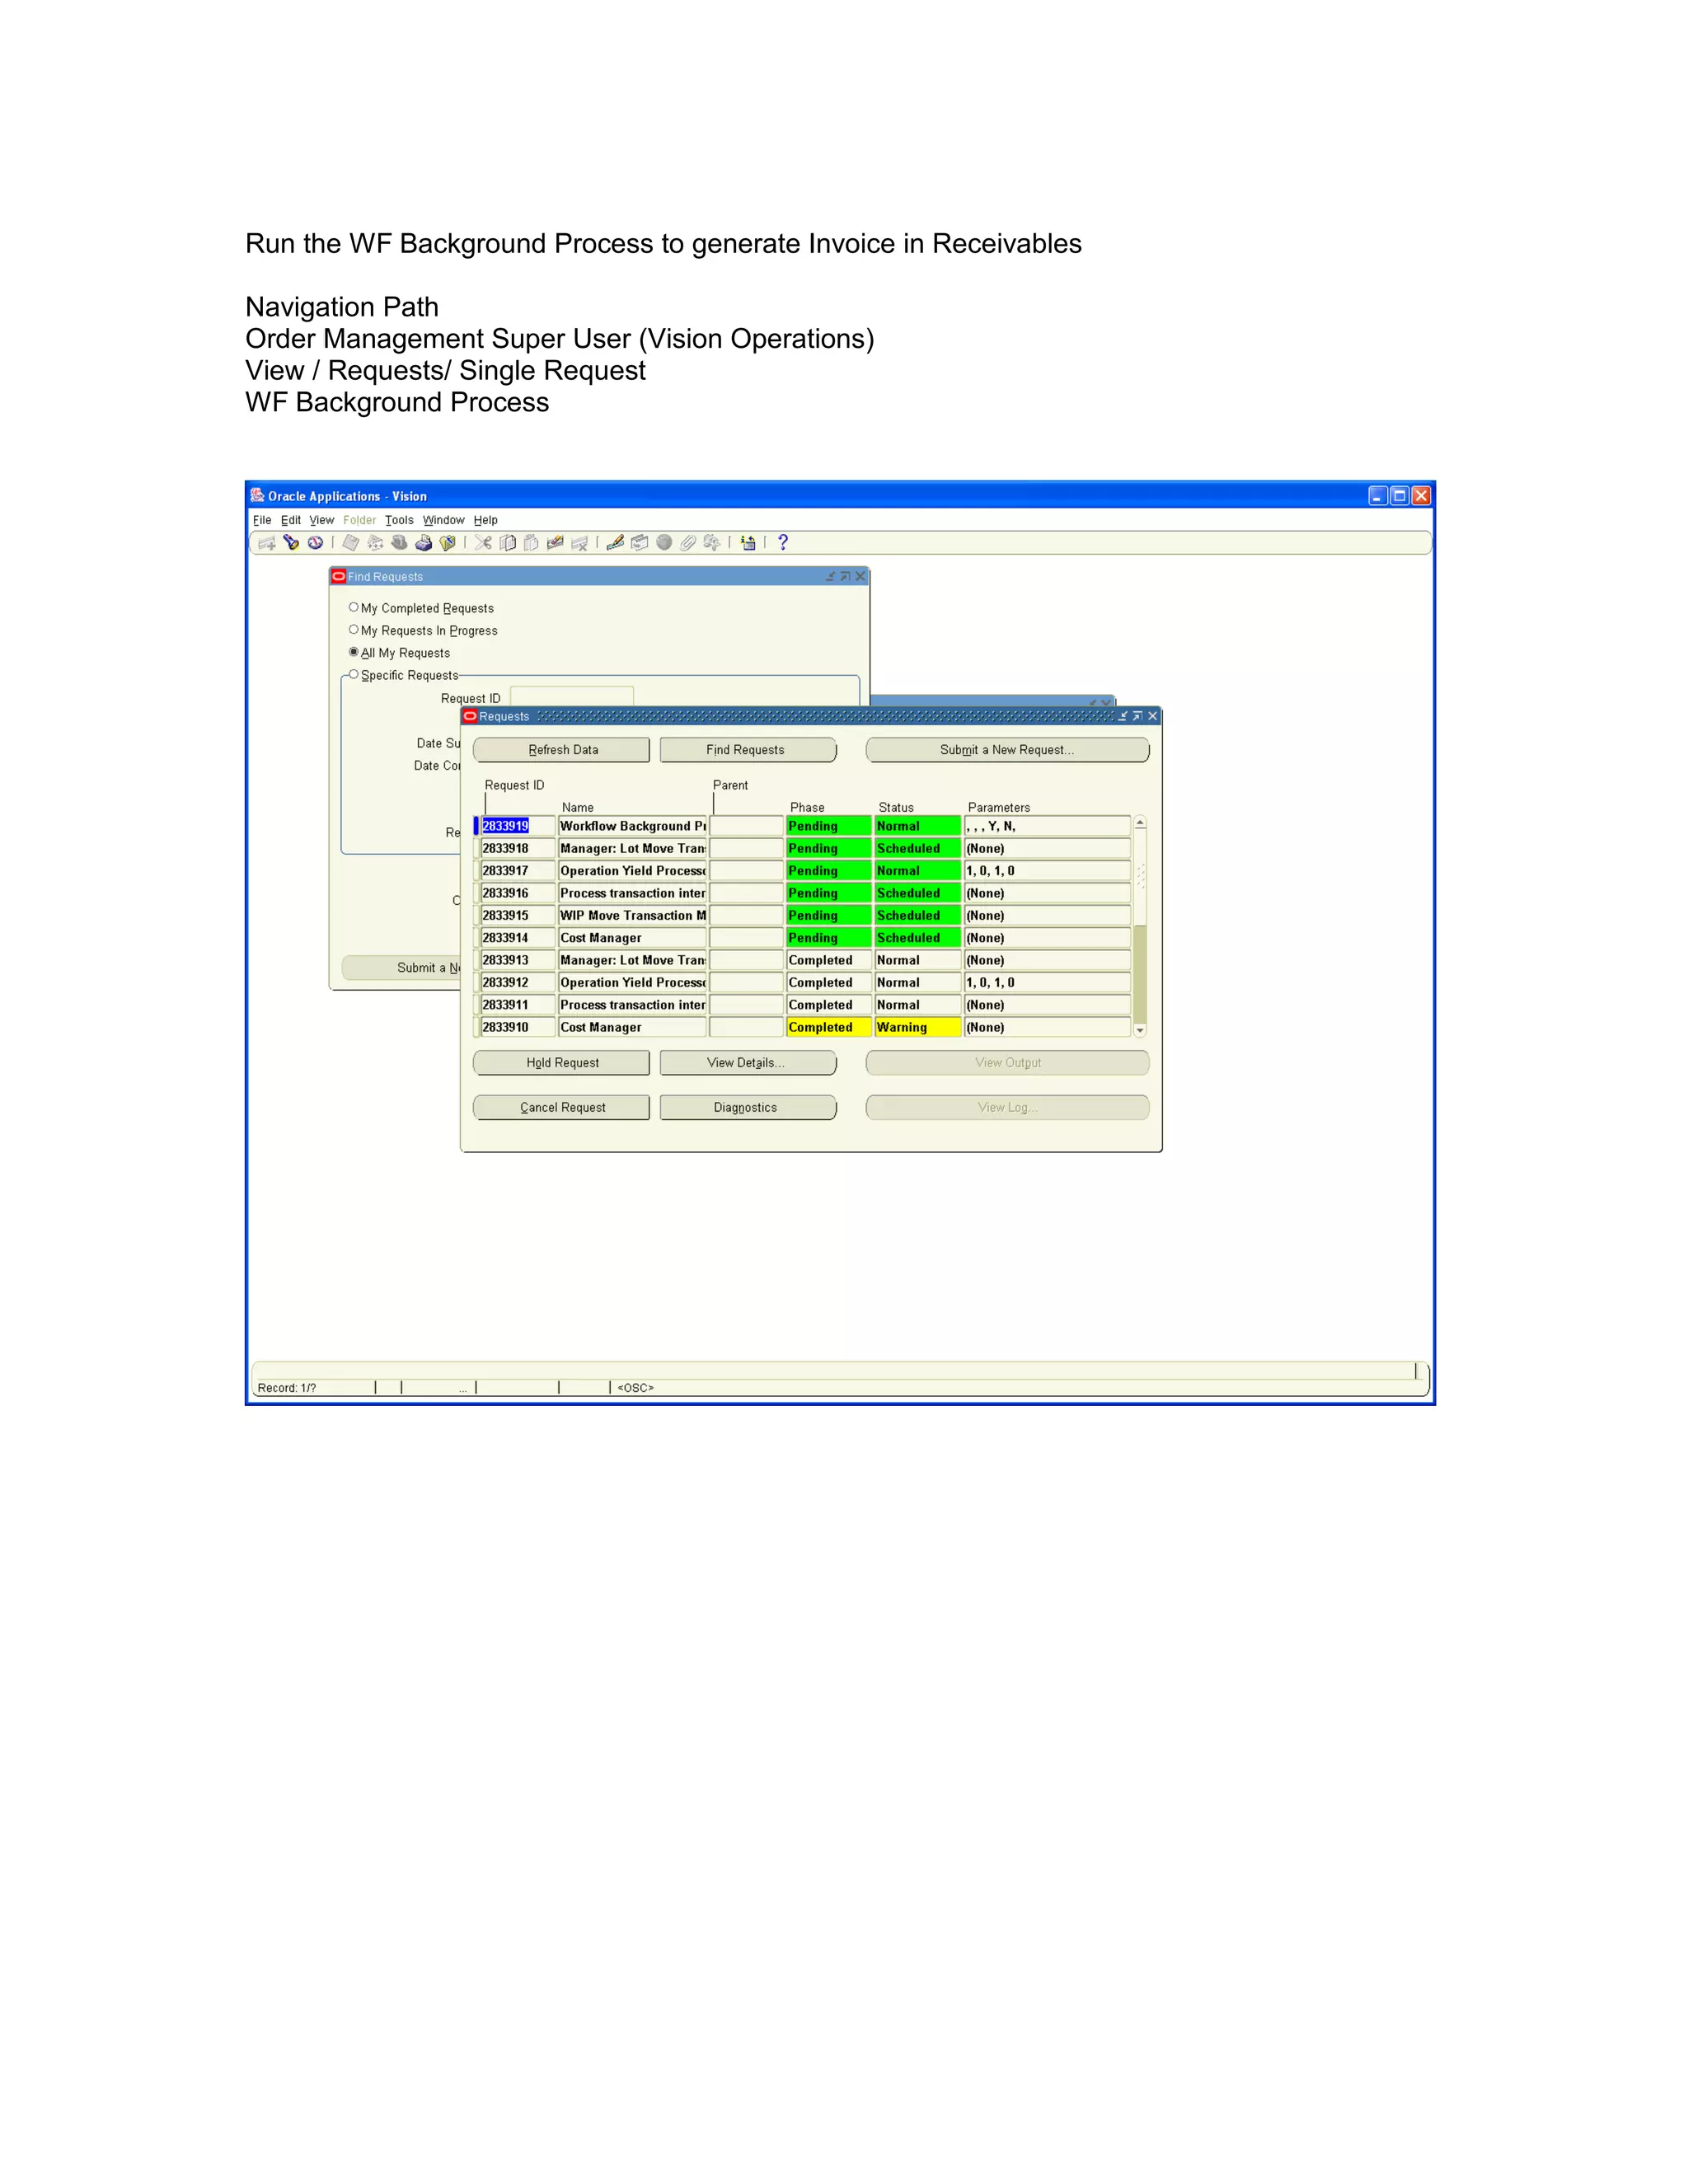The width and height of the screenshot is (1688, 2184).
Task: Select request ID 2833919 cell
Action: click(x=517, y=826)
